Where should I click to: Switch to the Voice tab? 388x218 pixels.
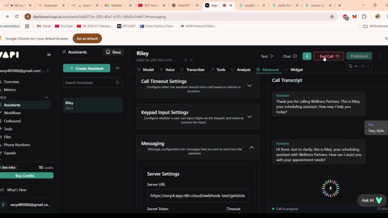[x=167, y=70]
